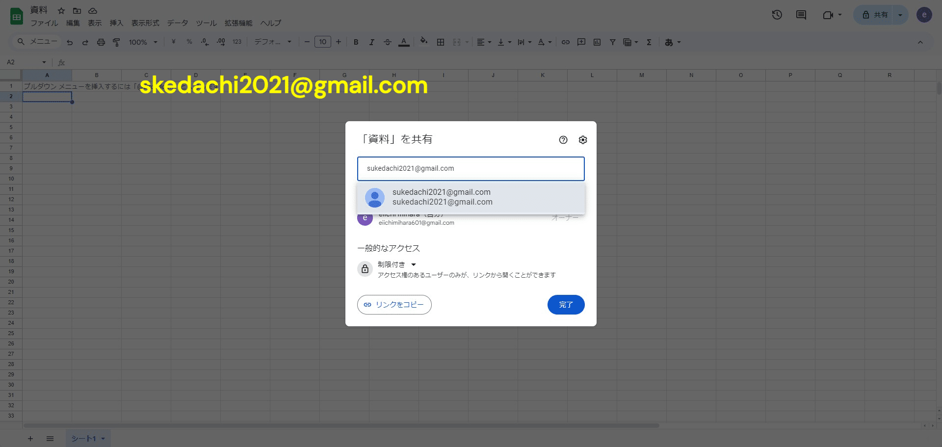Format as currency yen icon
The image size is (942, 447).
coord(173,42)
